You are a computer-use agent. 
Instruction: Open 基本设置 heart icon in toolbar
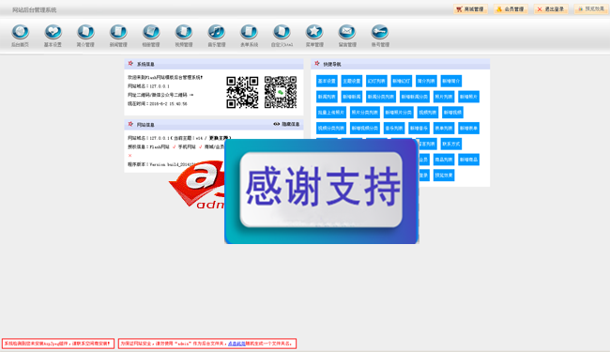pos(53,32)
